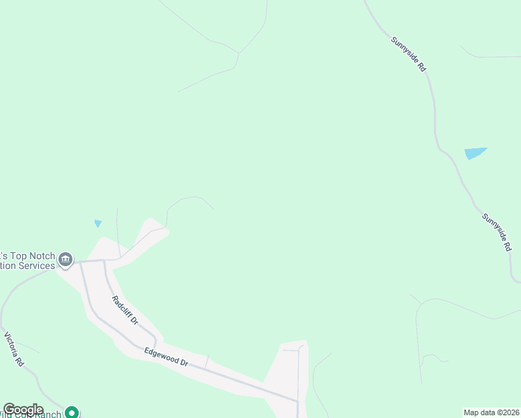Click the east end intersection of Edgewood Dr
The image size is (521, 418).
click(297, 401)
